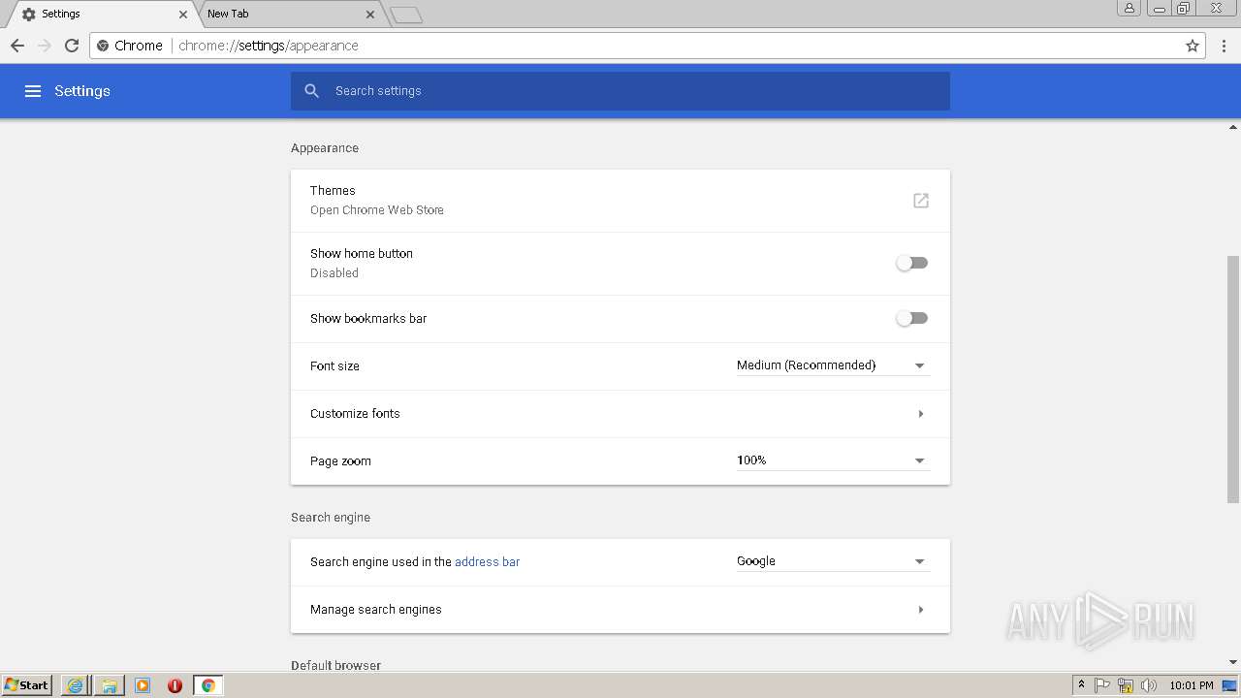Viewport: 1241px width, 698px height.
Task: Expand Manage search engines arrow
Action: tap(920, 610)
